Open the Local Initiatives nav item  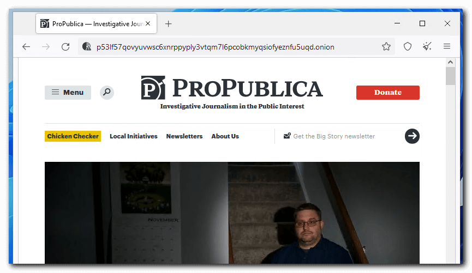[x=133, y=136]
